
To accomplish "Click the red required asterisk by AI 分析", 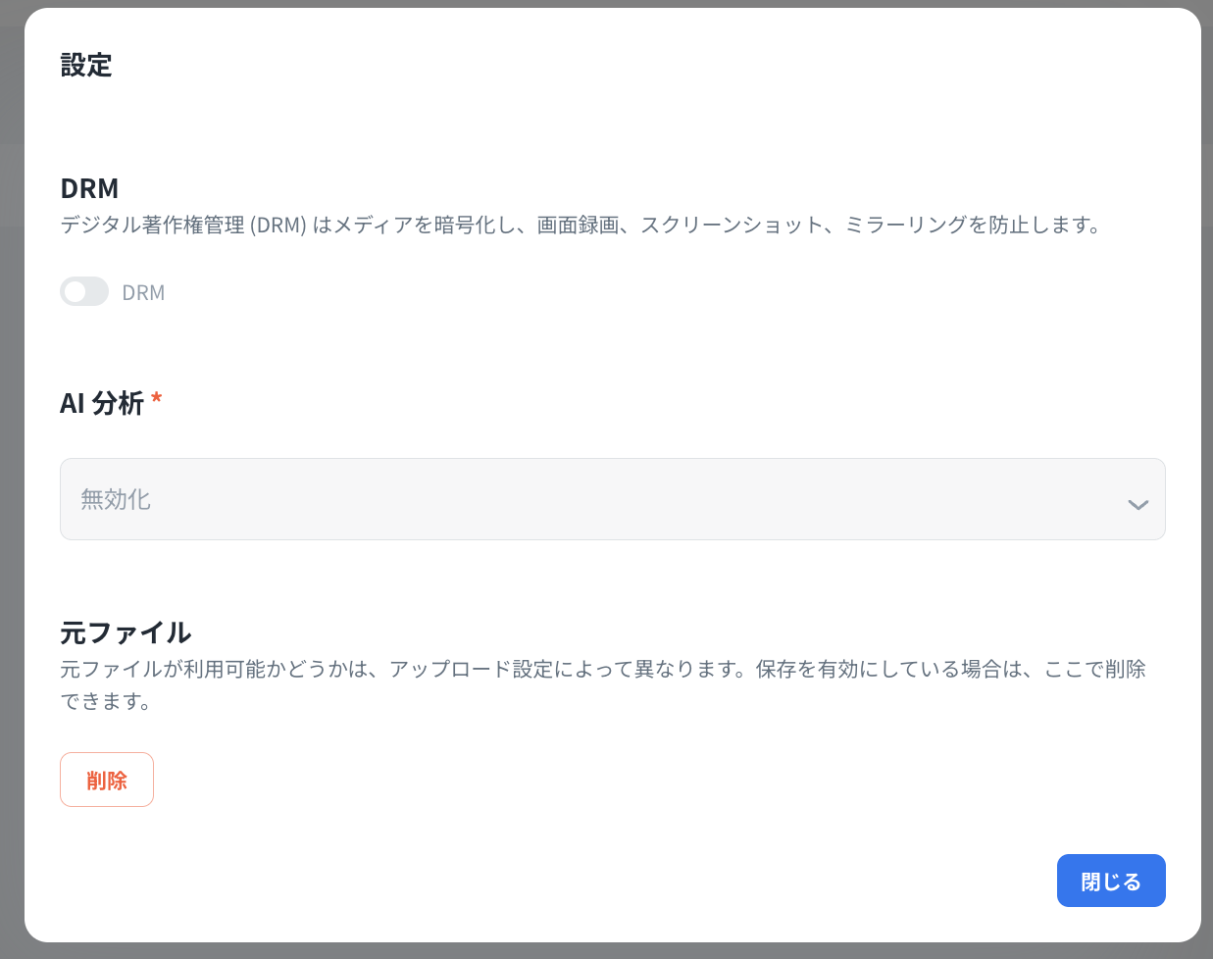I will point(157,400).
